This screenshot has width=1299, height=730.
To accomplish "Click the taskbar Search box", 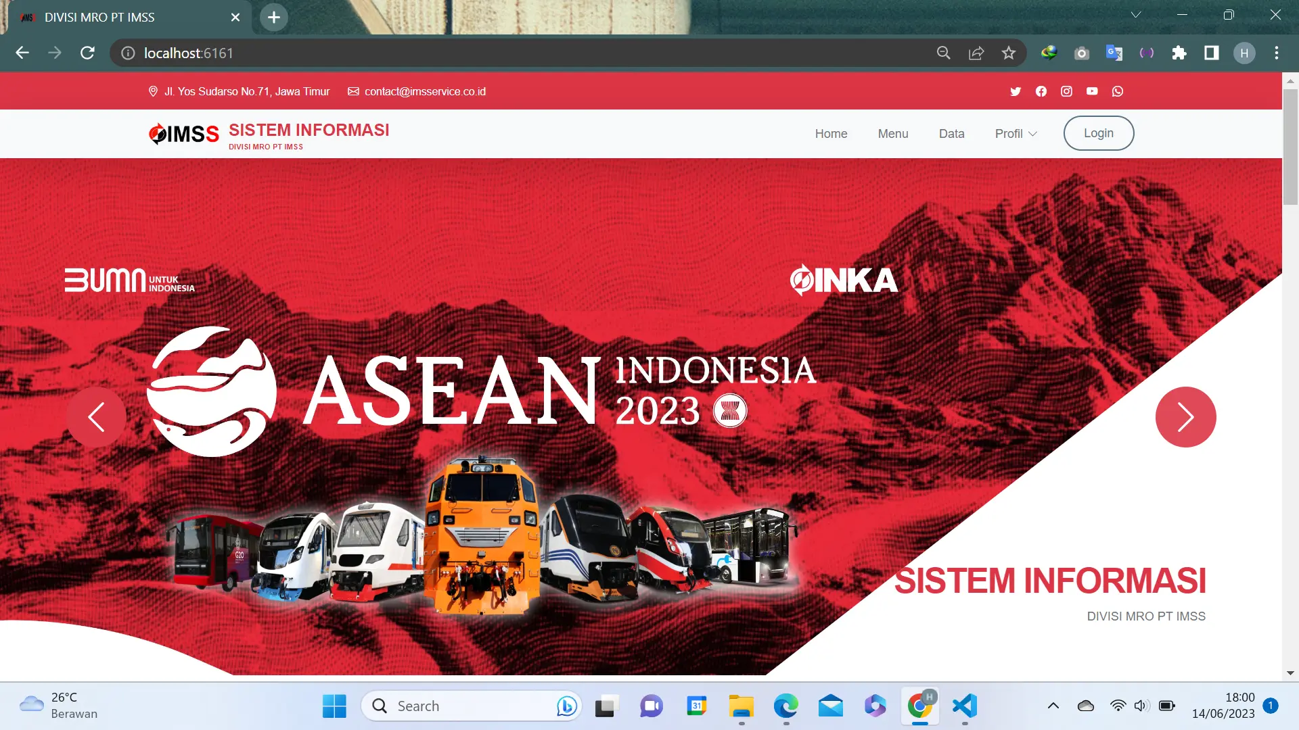I will pyautogui.click(x=472, y=706).
